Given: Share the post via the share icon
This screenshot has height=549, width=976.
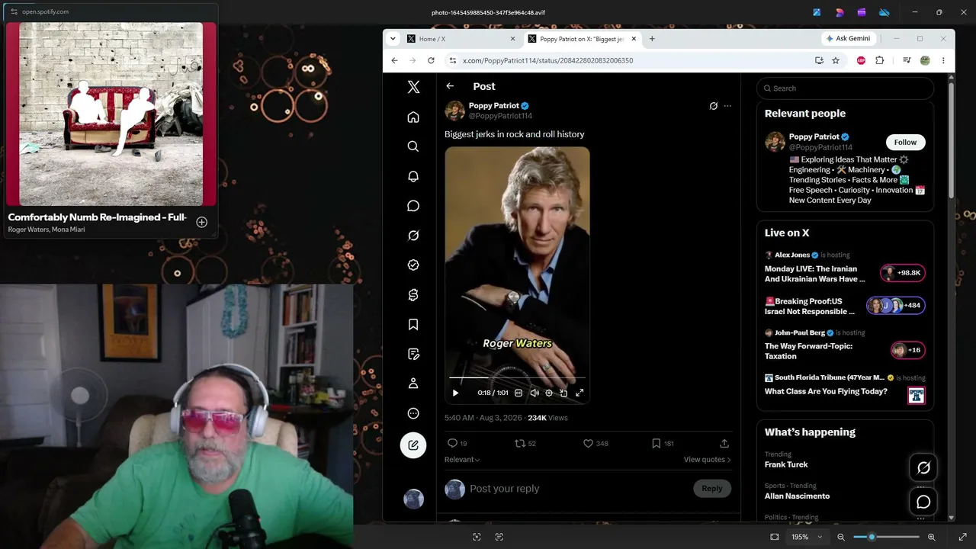Looking at the screenshot, I should (724, 443).
